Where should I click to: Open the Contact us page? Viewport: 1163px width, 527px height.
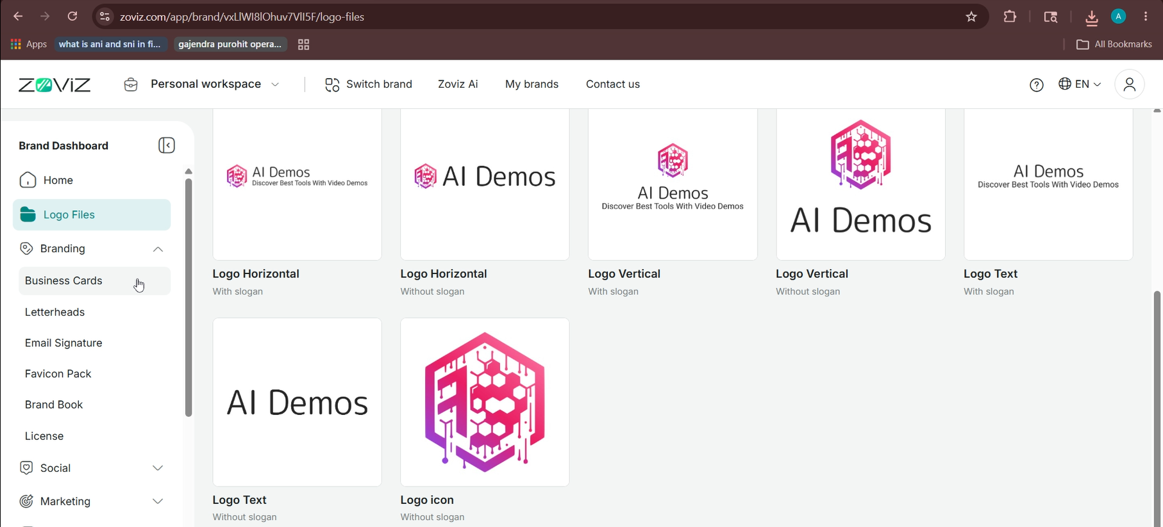point(613,85)
